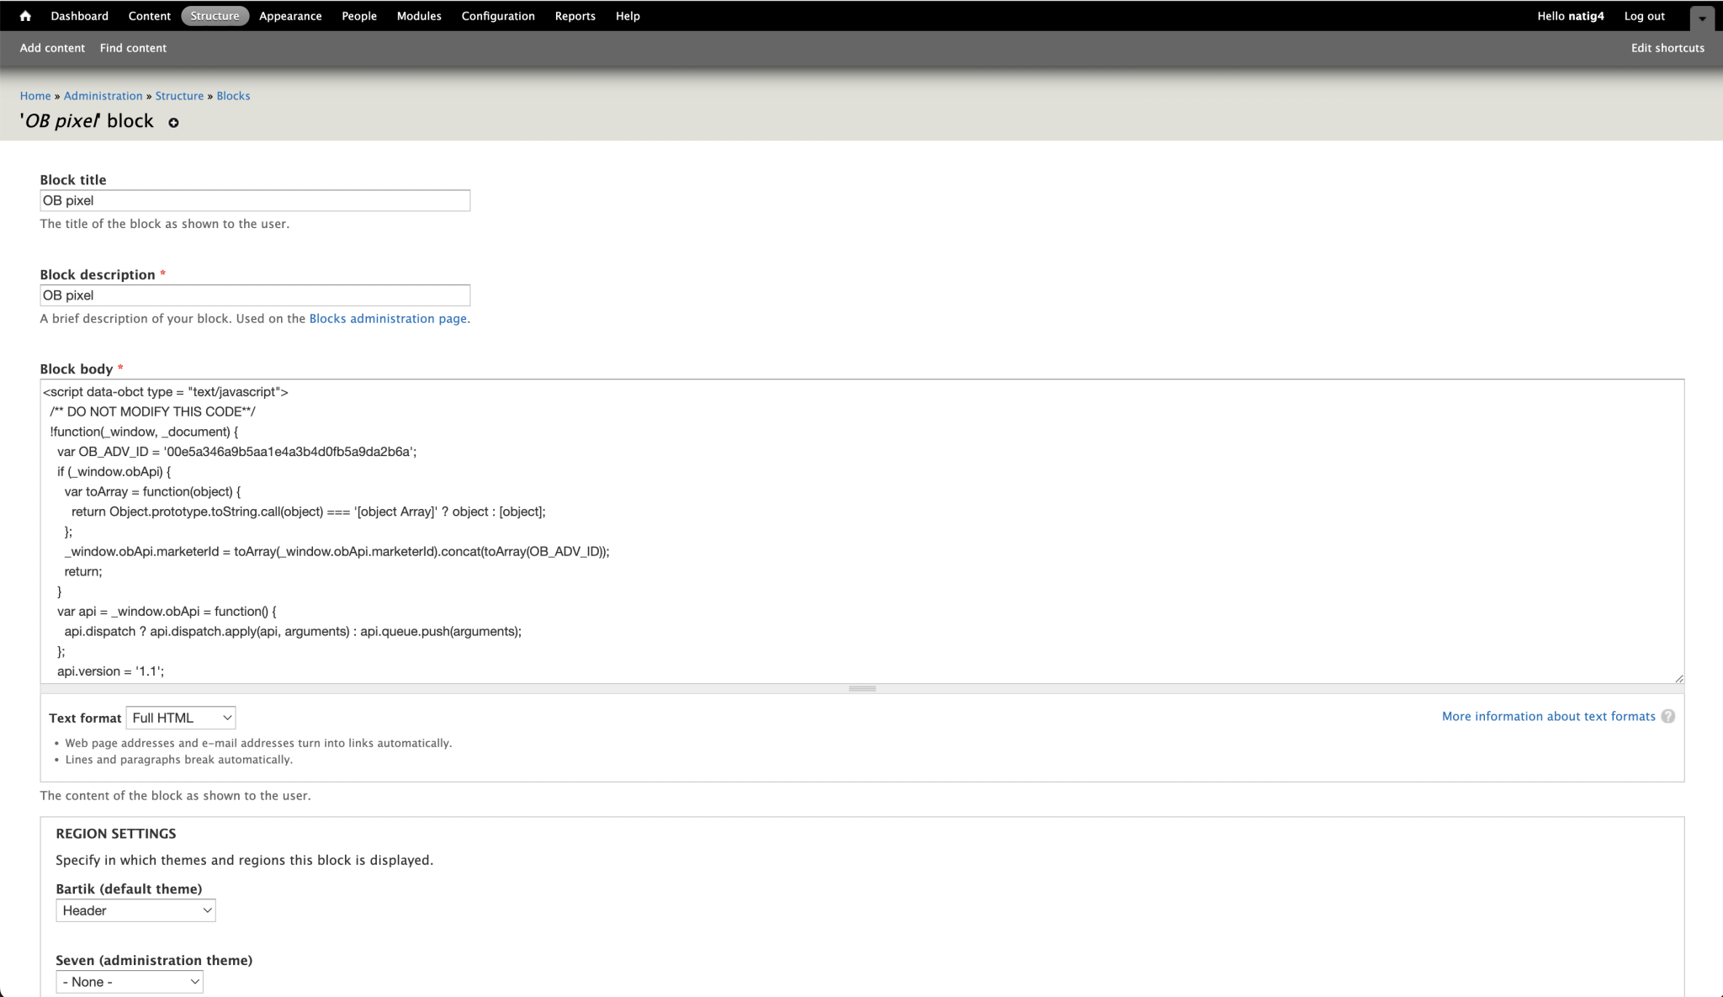Expand the toolbar drawer arrow at top right
The height and width of the screenshot is (997, 1723).
click(1701, 17)
